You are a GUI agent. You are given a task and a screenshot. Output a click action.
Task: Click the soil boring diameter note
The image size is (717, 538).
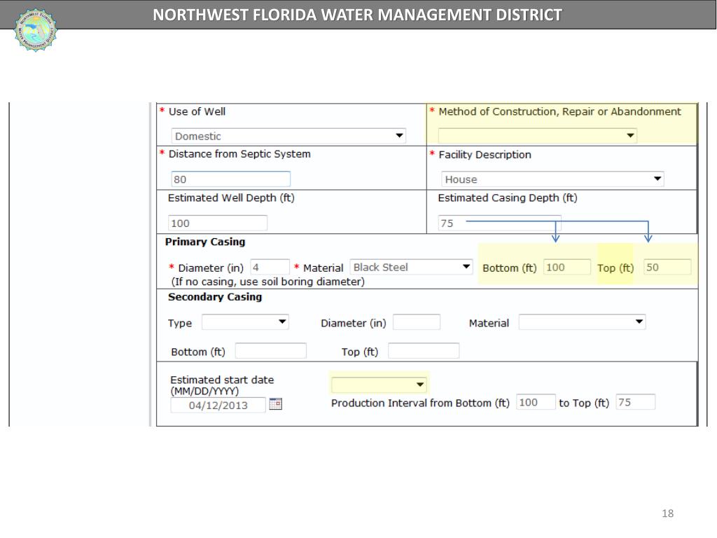pyautogui.click(x=268, y=282)
